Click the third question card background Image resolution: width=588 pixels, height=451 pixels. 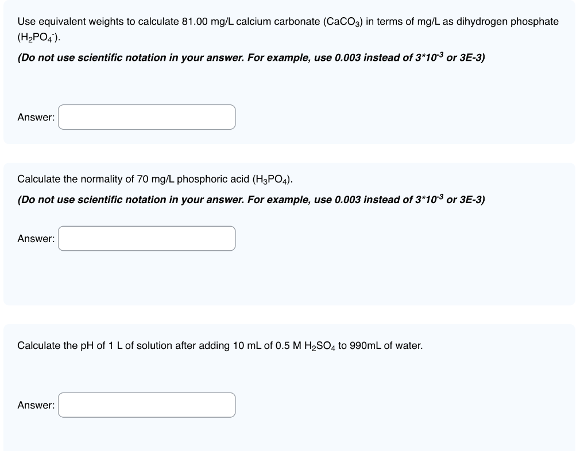pyautogui.click(x=402, y=402)
